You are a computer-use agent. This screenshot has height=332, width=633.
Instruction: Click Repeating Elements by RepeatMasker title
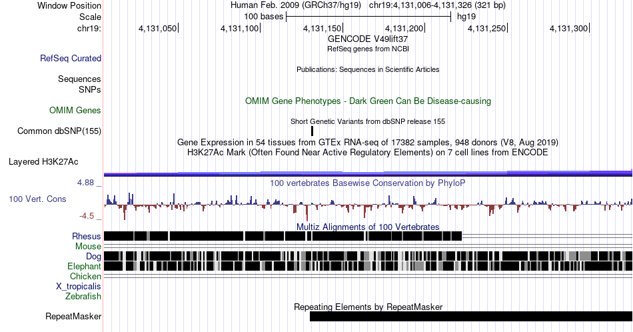[x=368, y=307]
